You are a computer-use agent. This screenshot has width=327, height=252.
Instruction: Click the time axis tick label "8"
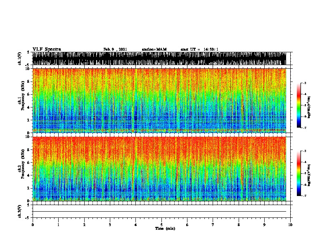click(239, 225)
